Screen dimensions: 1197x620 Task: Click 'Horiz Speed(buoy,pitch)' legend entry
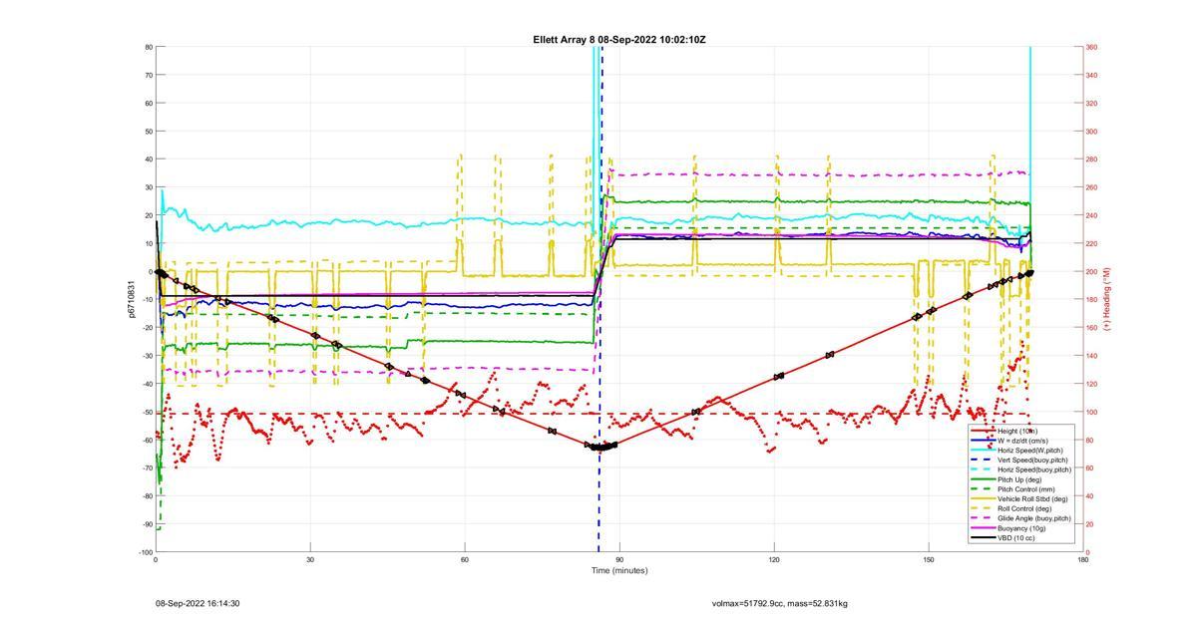tap(1034, 469)
